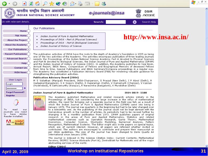Click the colorful circular loader icon

click(16, 102)
